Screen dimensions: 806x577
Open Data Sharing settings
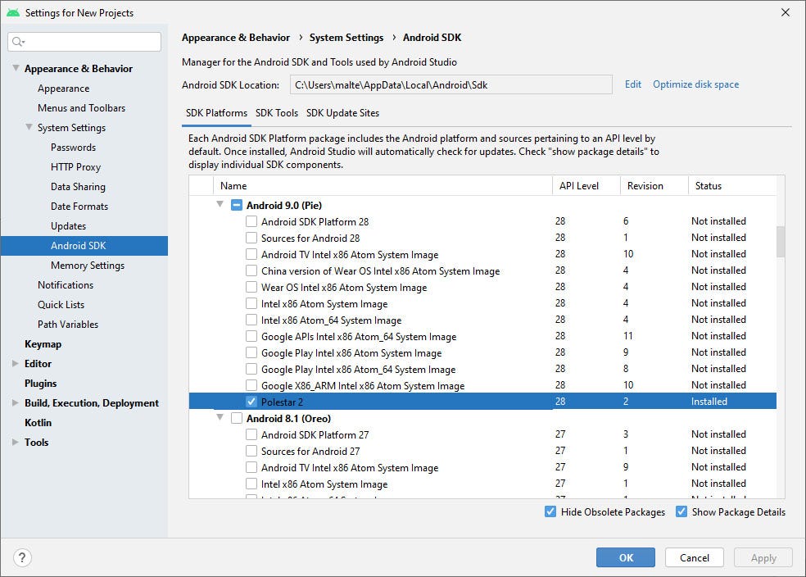[x=78, y=187]
